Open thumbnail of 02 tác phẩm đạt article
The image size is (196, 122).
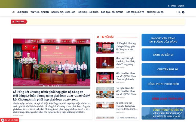(105, 78)
